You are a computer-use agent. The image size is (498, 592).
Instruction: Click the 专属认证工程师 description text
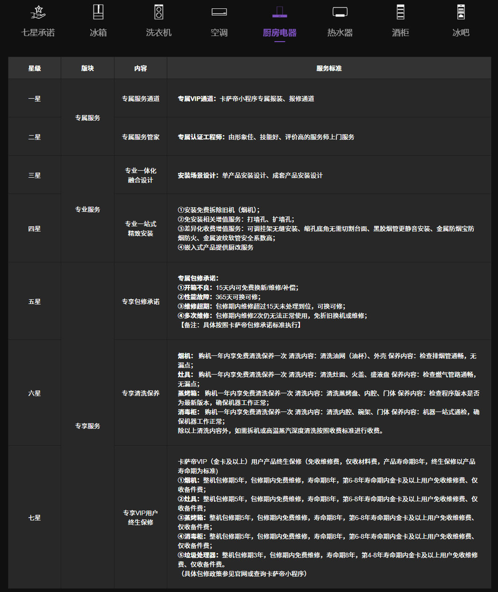click(266, 137)
